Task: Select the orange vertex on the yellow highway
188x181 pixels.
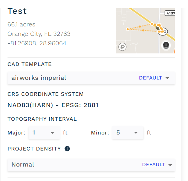Action: coord(152,24)
